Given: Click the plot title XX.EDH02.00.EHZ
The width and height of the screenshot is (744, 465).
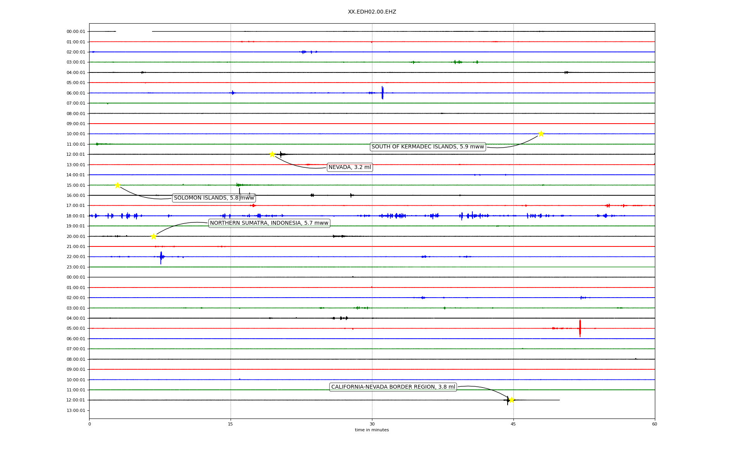Looking at the screenshot, I should (x=372, y=12).
